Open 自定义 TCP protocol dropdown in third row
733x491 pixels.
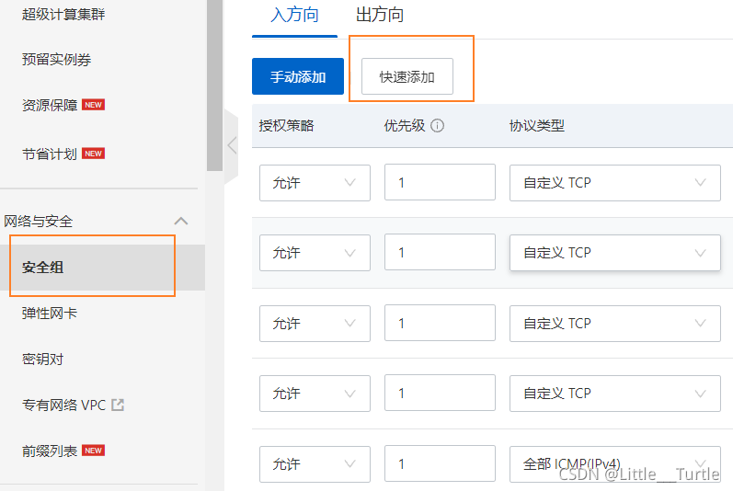click(614, 324)
